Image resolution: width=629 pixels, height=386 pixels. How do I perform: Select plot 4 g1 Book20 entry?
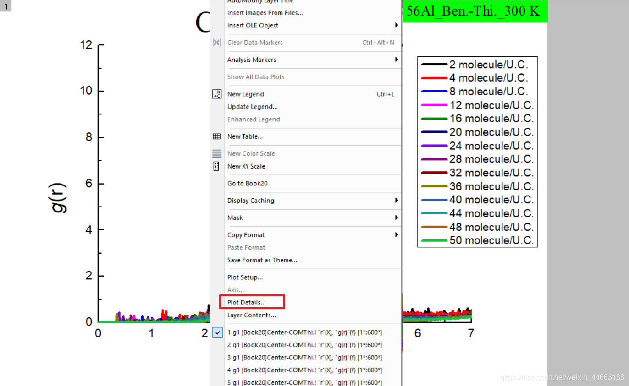click(304, 370)
